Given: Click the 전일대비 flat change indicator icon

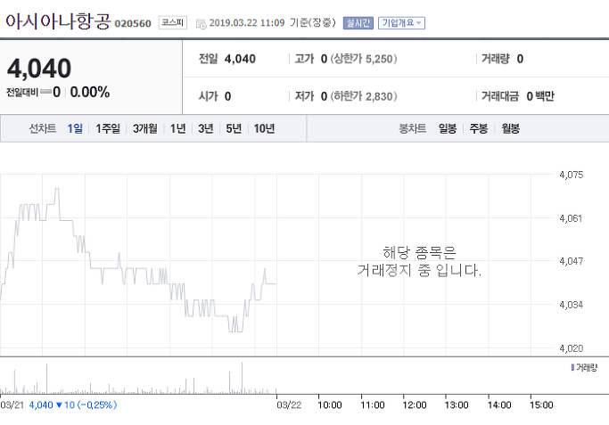Looking at the screenshot, I should point(45,92).
